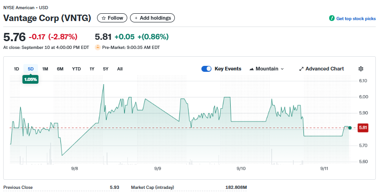
Task: Toggle the Key Events switch off
Action: [206, 69]
